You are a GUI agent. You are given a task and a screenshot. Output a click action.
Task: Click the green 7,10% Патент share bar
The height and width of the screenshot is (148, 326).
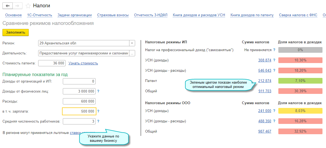pos(300,81)
